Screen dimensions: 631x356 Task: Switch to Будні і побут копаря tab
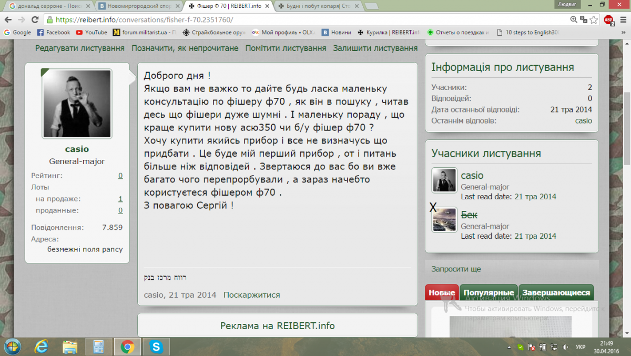318,6
